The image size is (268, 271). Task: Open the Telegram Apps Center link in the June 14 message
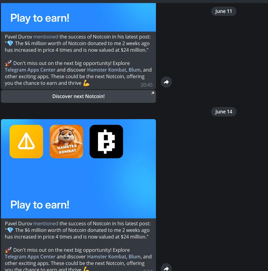point(30,257)
